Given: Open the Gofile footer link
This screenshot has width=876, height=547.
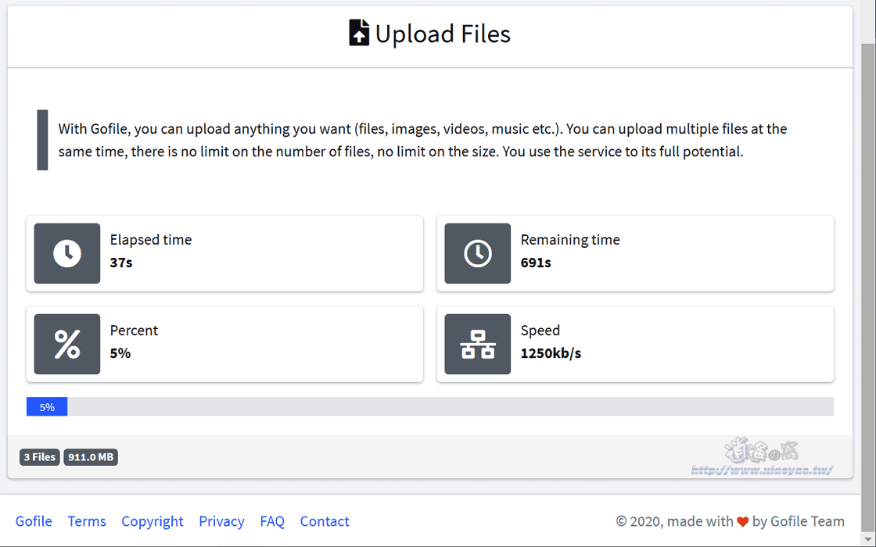Looking at the screenshot, I should point(34,521).
